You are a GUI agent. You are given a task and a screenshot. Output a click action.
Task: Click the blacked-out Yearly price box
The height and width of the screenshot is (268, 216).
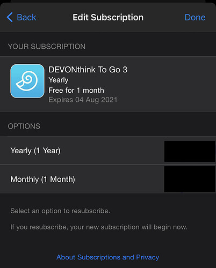click(190, 151)
